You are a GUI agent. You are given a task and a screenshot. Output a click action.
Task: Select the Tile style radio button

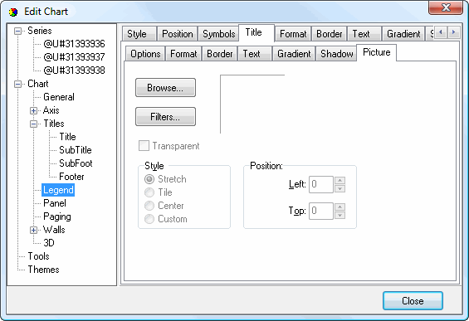pos(149,192)
